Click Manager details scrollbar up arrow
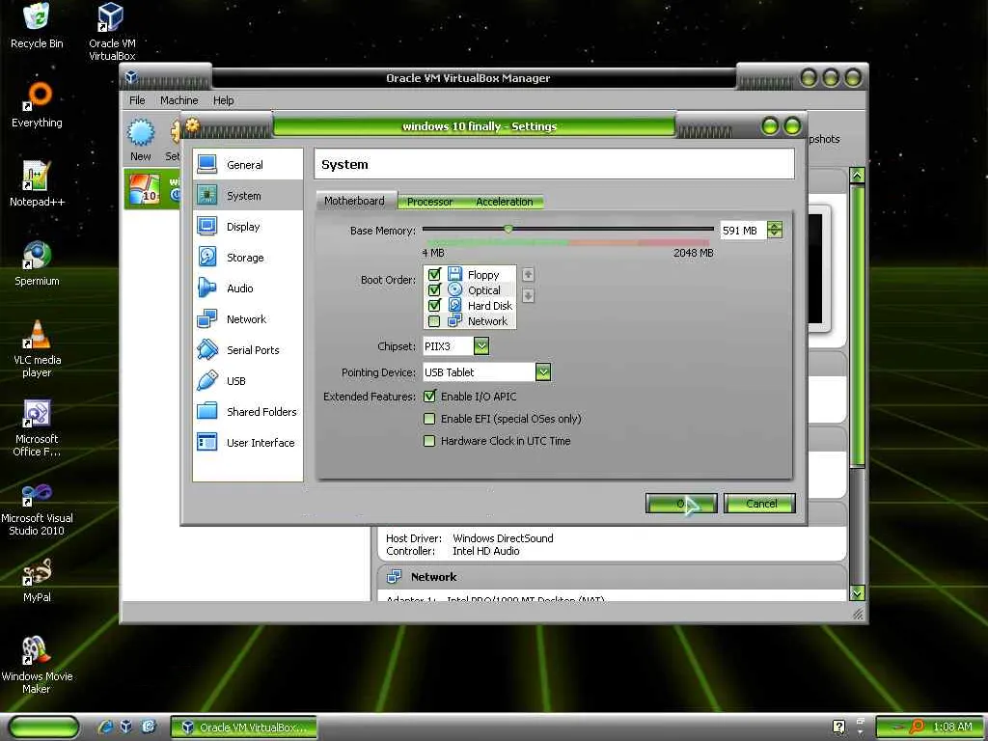 (x=857, y=176)
